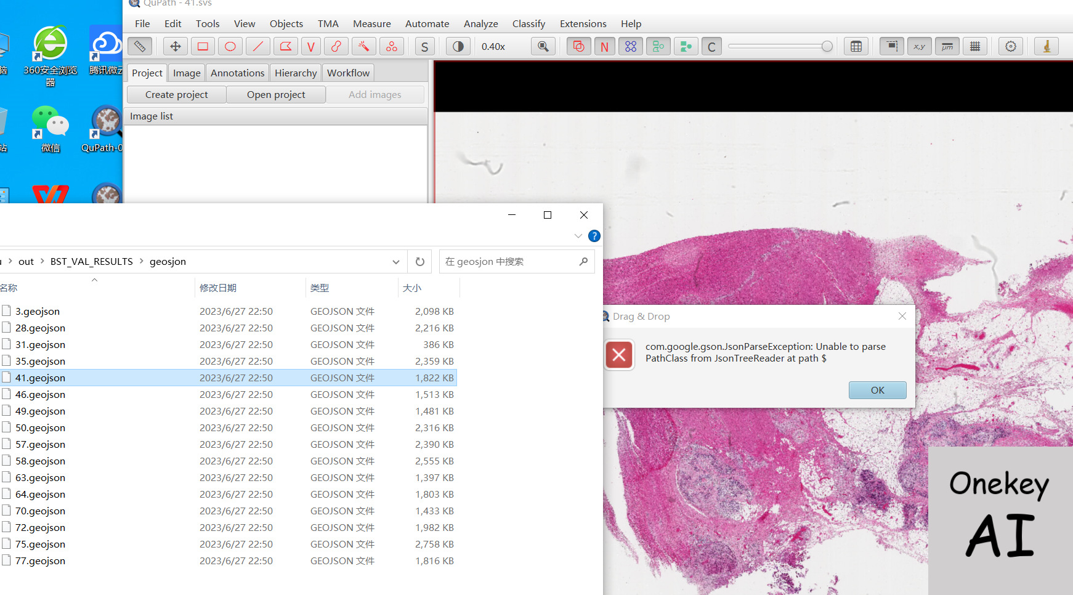This screenshot has height=595, width=1073.
Task: Click the Create project button
Action: click(x=176, y=94)
